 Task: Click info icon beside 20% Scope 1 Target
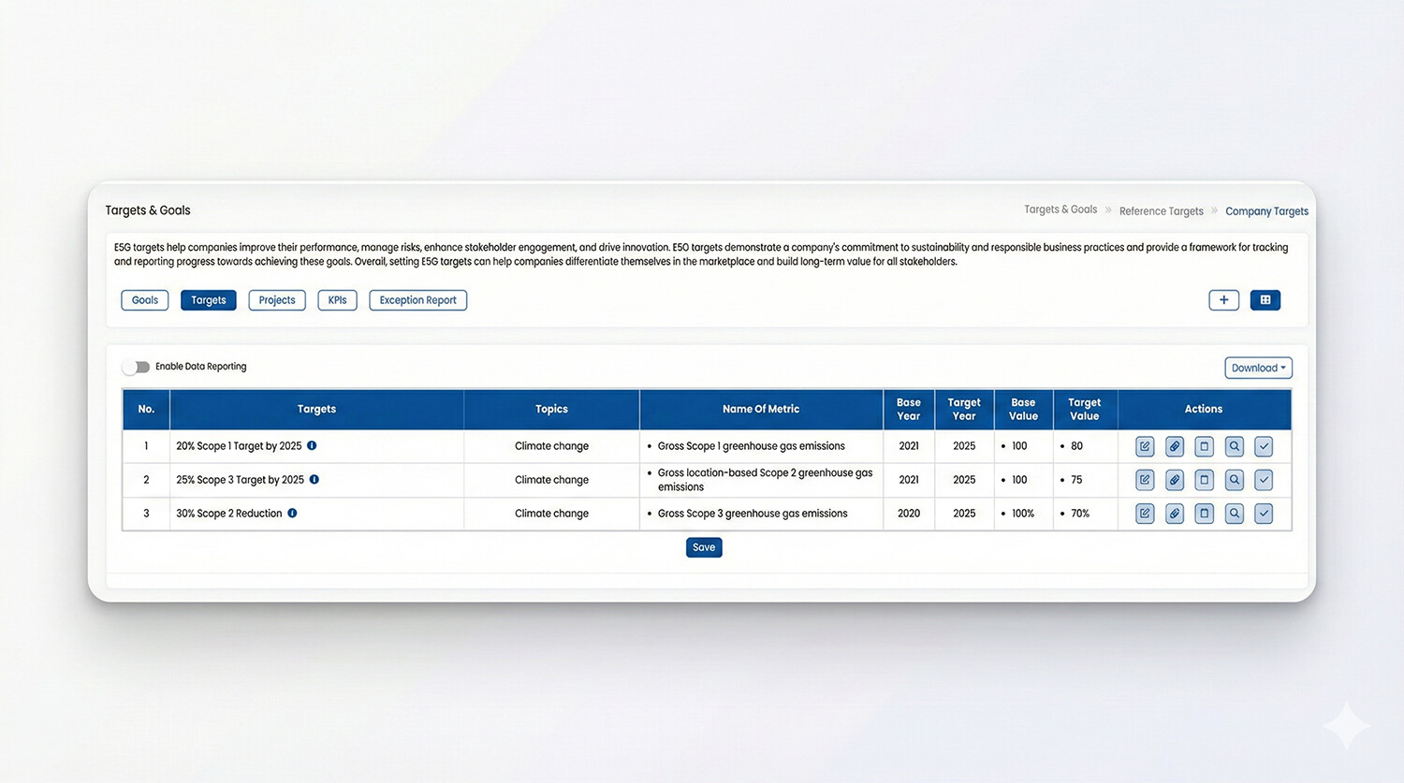[x=312, y=446]
